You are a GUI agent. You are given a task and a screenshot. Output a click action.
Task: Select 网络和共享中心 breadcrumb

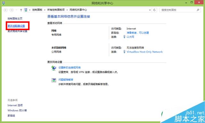[x=78, y=10]
